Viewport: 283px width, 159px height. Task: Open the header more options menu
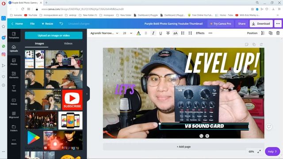click(x=278, y=23)
